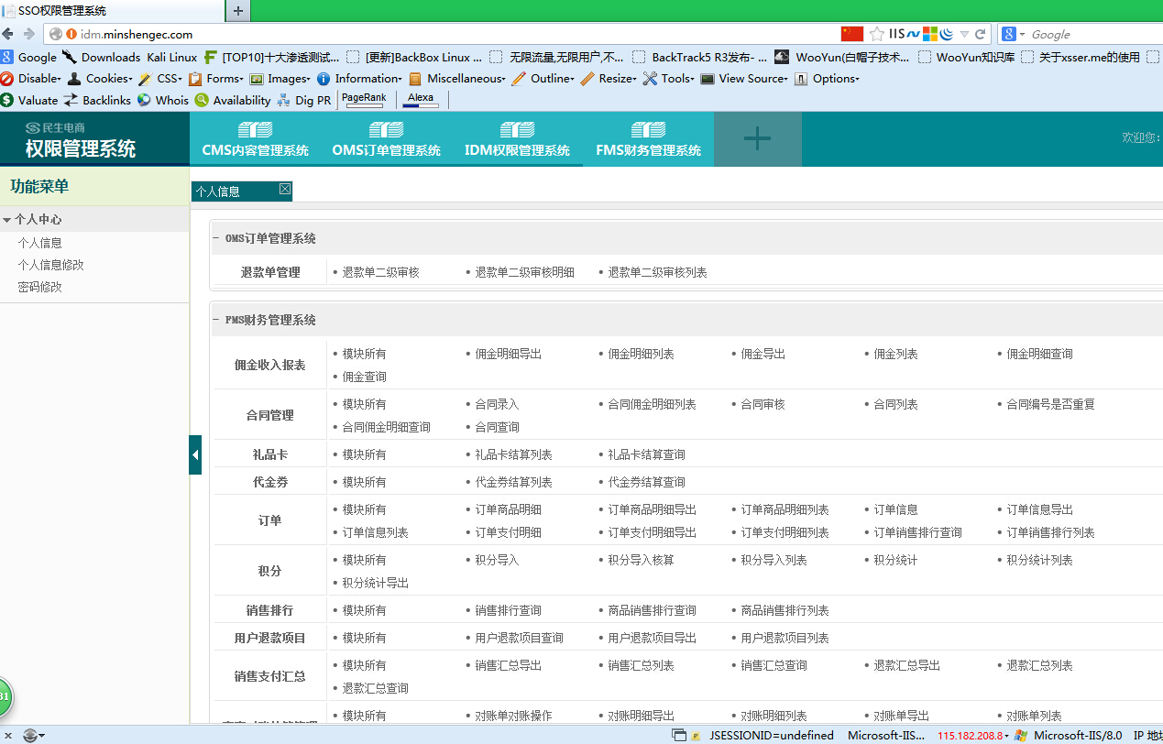1163x744 pixels.
Task: Click the browser reload icon
Action: [980, 34]
